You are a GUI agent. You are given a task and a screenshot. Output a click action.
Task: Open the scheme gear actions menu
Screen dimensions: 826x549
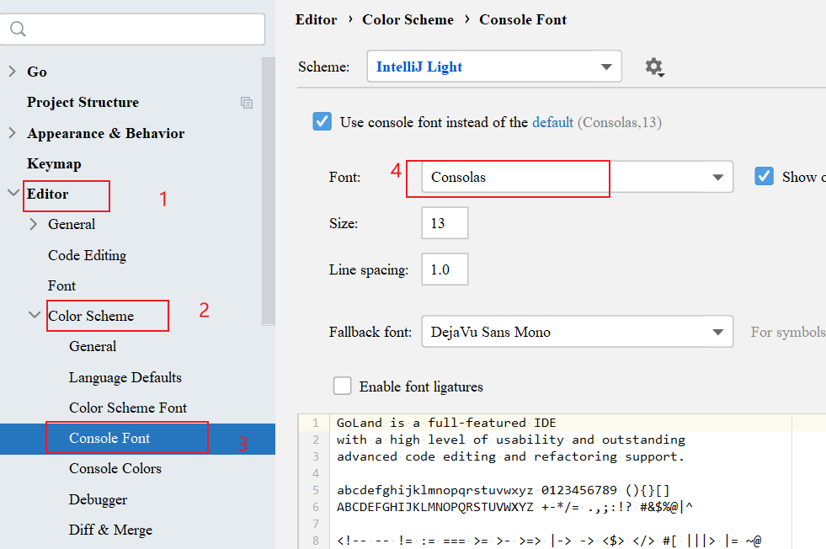tap(654, 67)
